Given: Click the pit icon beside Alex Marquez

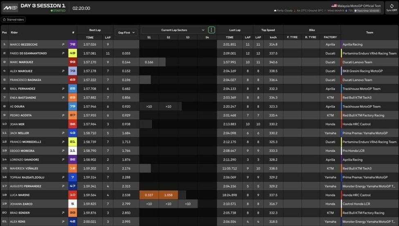Looking at the screenshot, I should 63,71.
